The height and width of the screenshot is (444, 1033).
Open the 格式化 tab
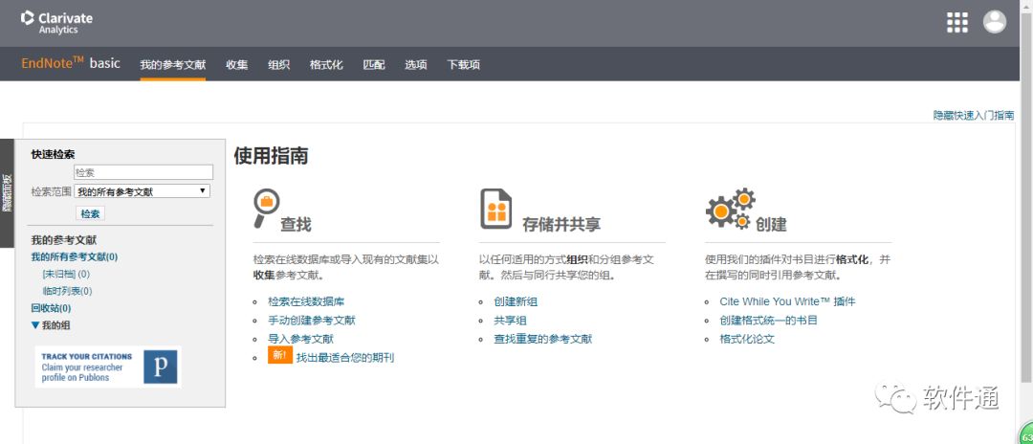click(326, 64)
